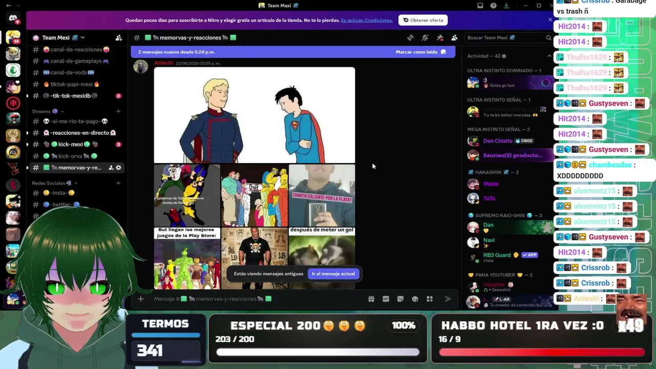656x369 pixels.
Task: Open the Se aplican Condiciones link
Action: click(366, 20)
